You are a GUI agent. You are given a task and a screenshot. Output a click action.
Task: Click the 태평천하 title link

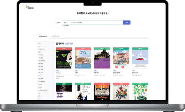96,73
